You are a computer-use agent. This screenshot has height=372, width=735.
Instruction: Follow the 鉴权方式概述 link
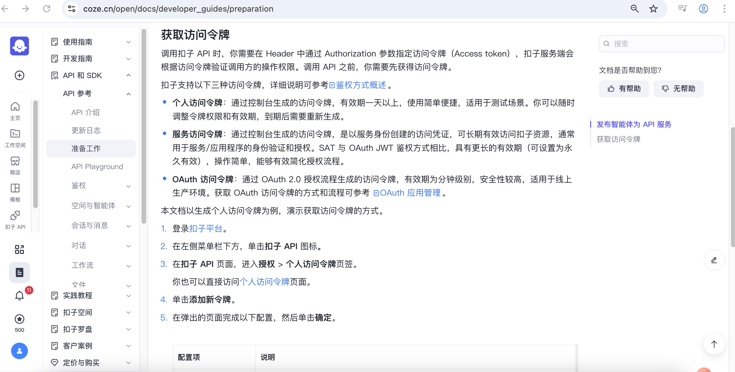358,85
